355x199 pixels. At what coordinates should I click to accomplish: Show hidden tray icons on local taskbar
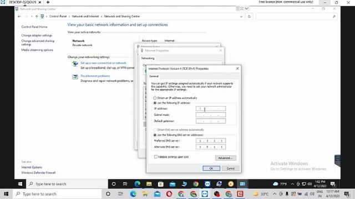tap(275, 194)
